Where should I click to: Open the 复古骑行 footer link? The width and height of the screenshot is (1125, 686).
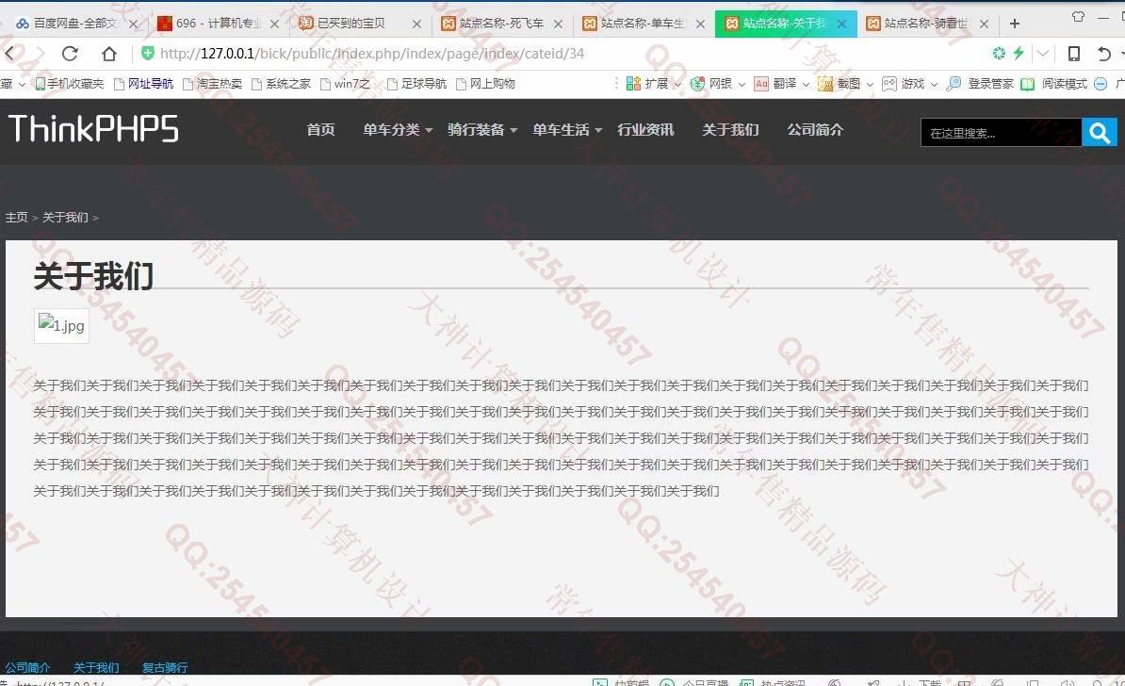point(165,667)
